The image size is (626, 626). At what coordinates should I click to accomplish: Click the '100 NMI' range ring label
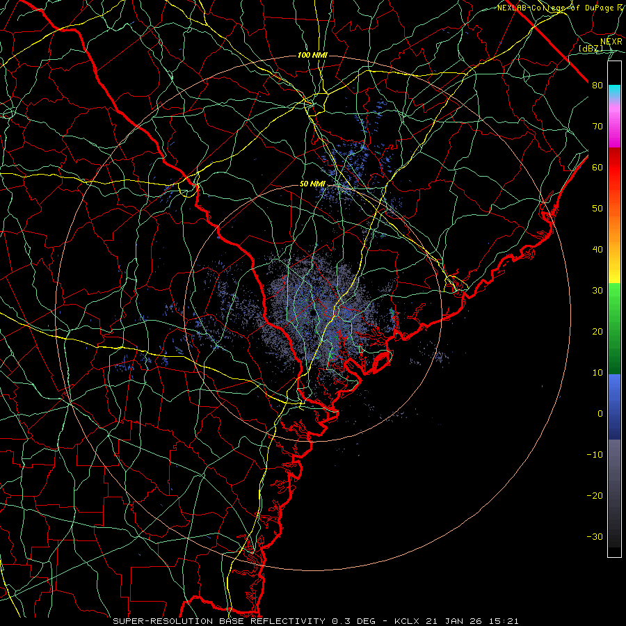(312, 55)
